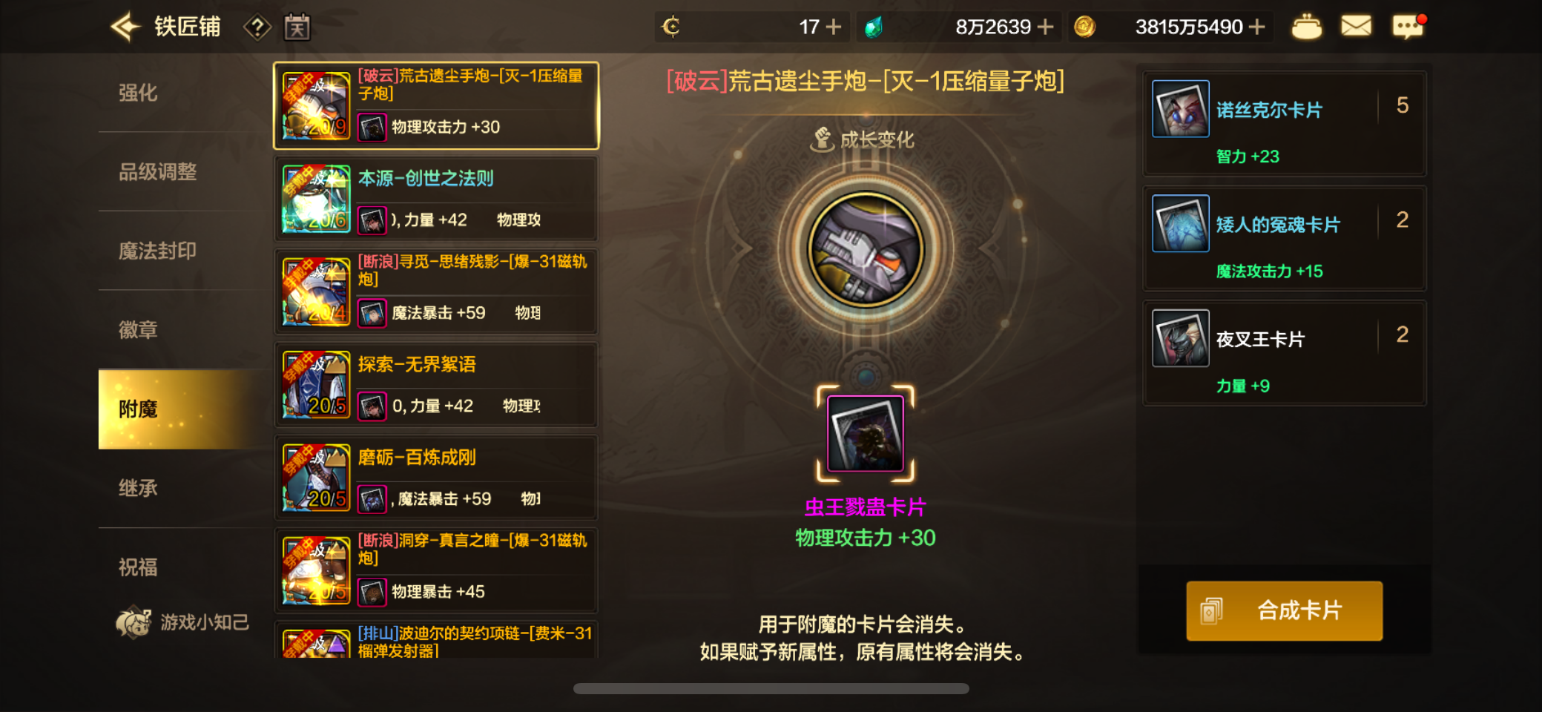This screenshot has width=1542, height=712.
Task: Tap the gold pouch shop icon
Action: point(1306,27)
